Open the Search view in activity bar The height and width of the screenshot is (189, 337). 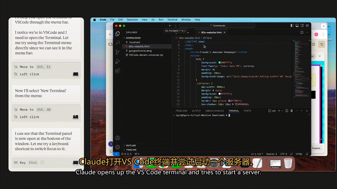118,43
